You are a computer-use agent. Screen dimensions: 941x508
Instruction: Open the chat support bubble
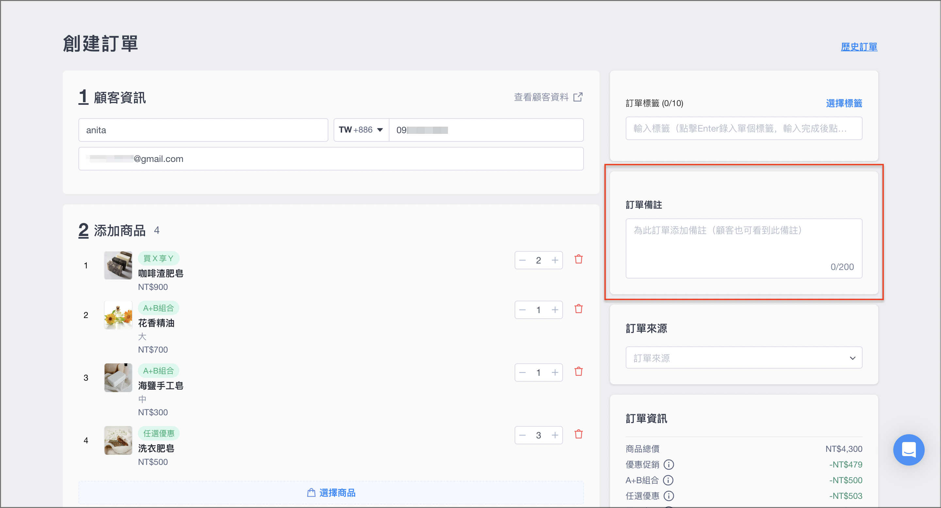pos(908,450)
